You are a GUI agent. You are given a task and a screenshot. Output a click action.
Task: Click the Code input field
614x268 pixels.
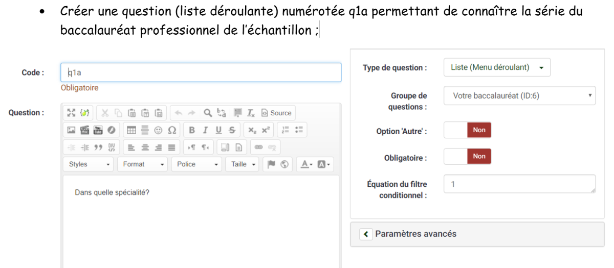click(201, 72)
